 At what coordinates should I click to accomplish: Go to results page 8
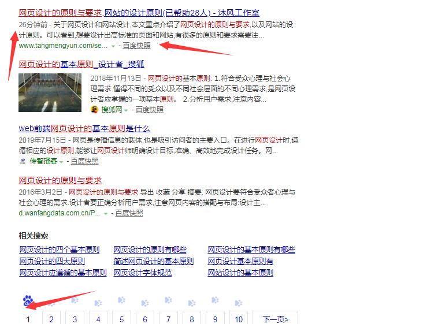pos(192,319)
